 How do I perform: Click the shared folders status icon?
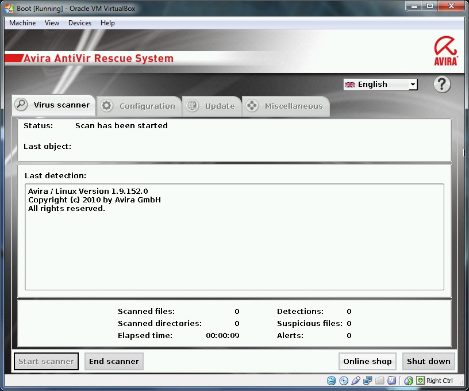click(379, 381)
